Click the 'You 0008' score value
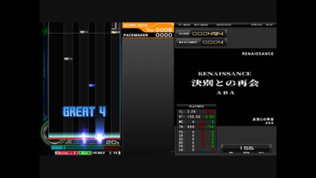316x178 pixels. click(159, 30)
